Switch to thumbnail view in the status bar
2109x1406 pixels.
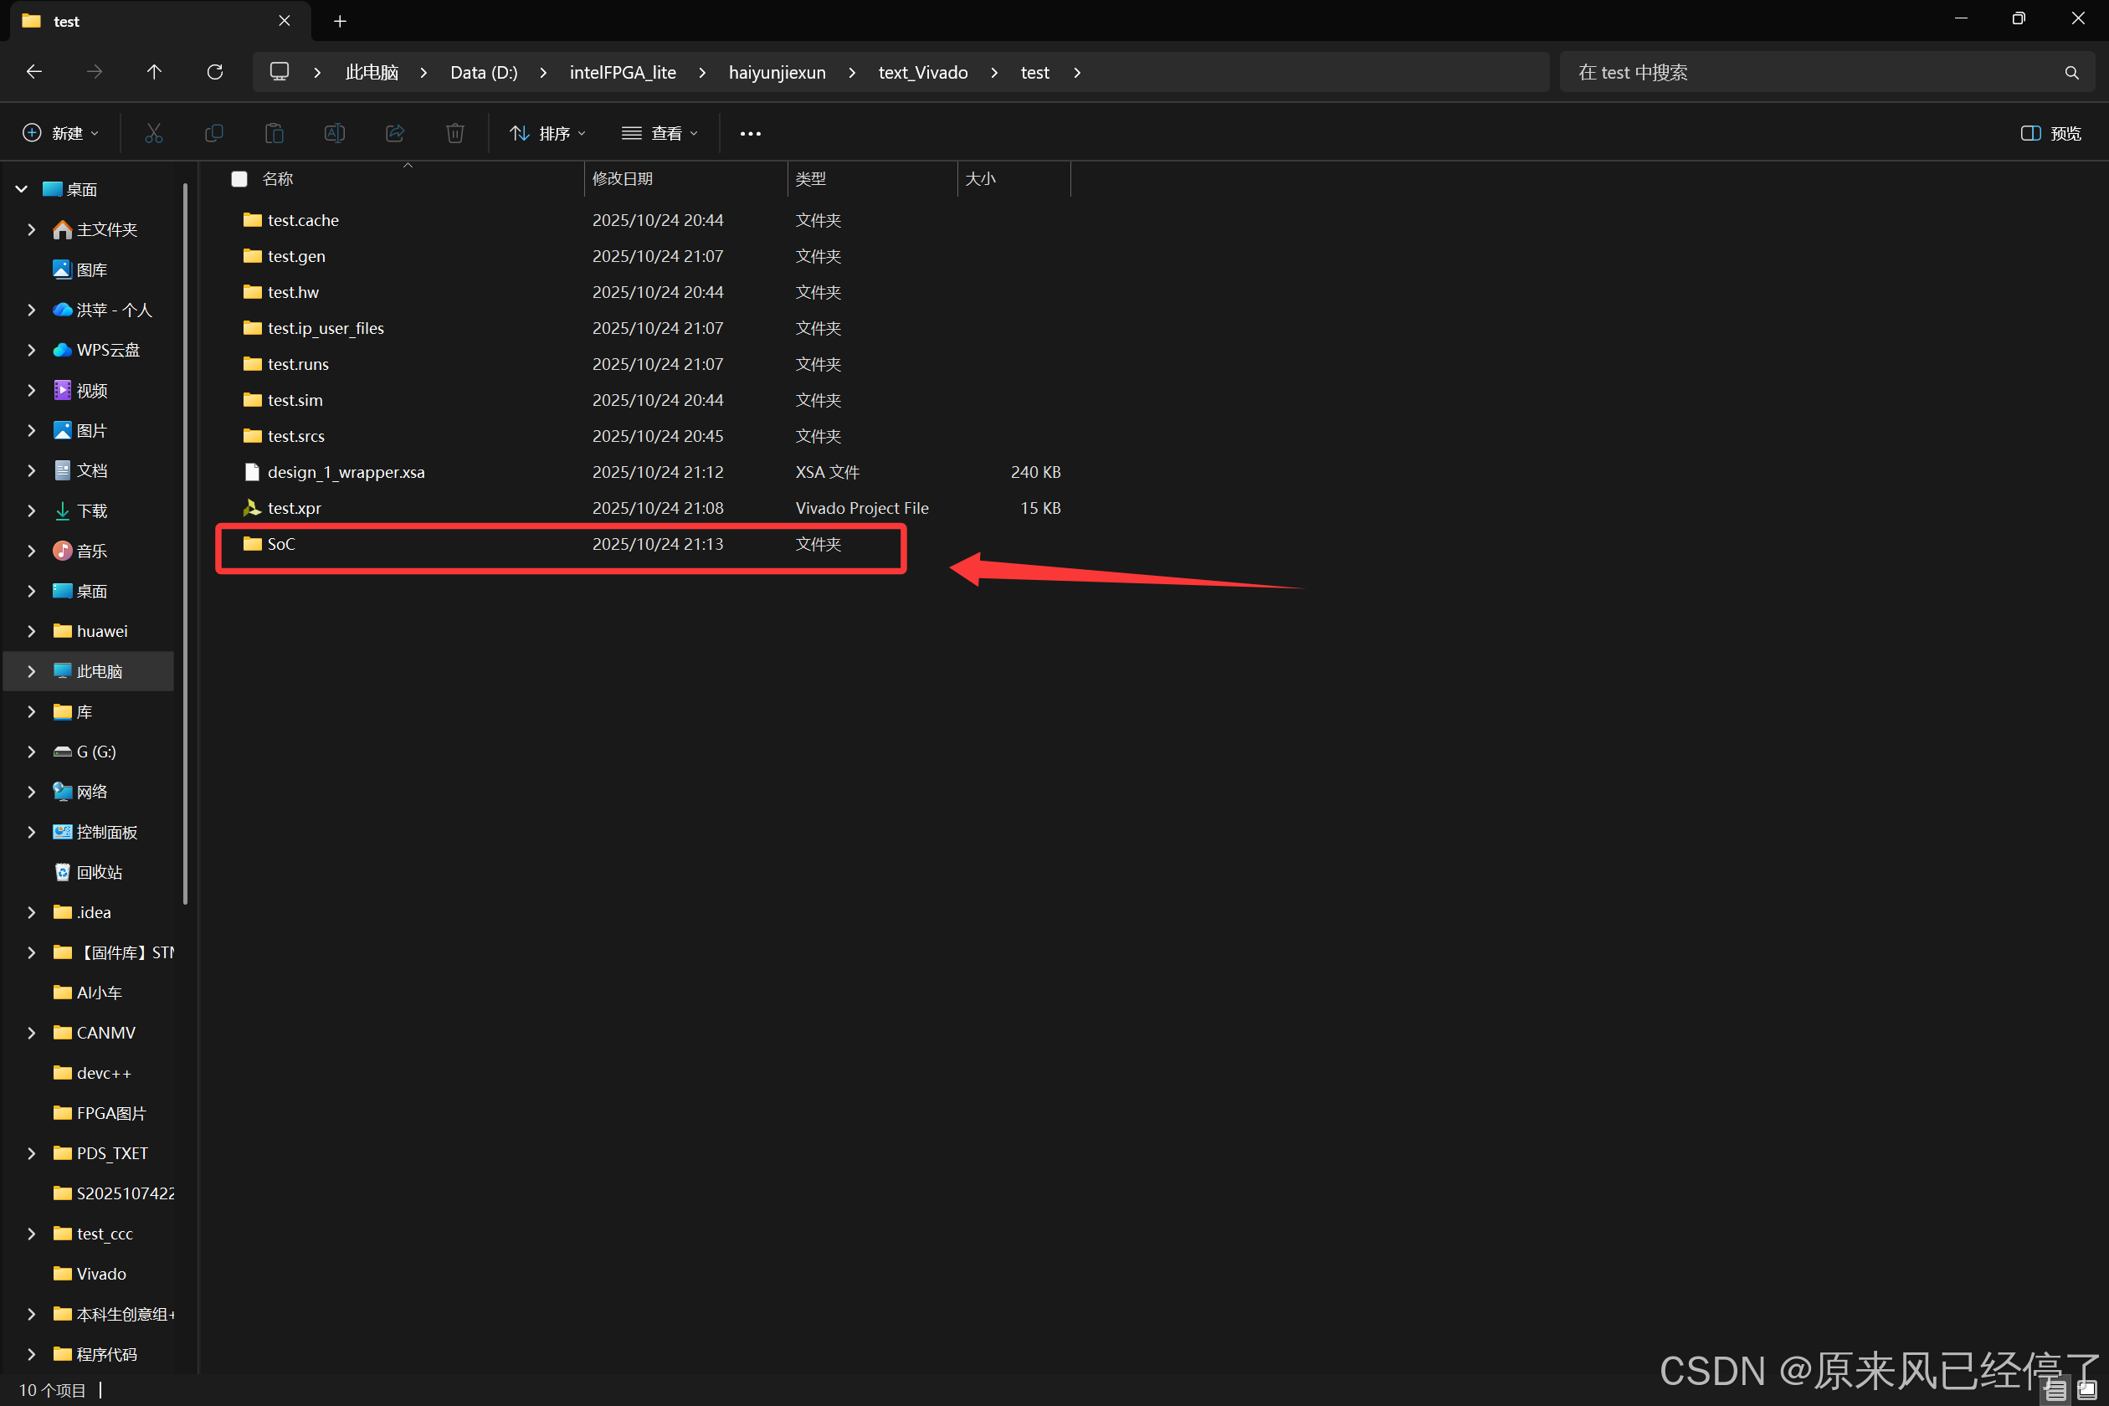(x=2086, y=1389)
